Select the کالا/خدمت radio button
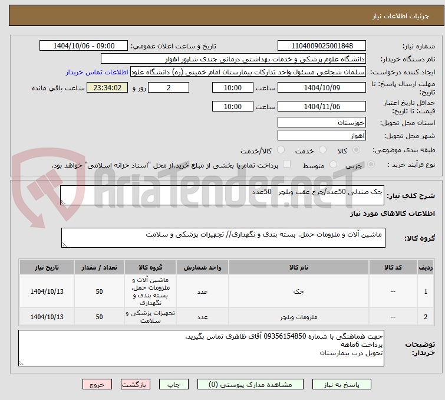This screenshot has height=400, width=445. (281, 150)
